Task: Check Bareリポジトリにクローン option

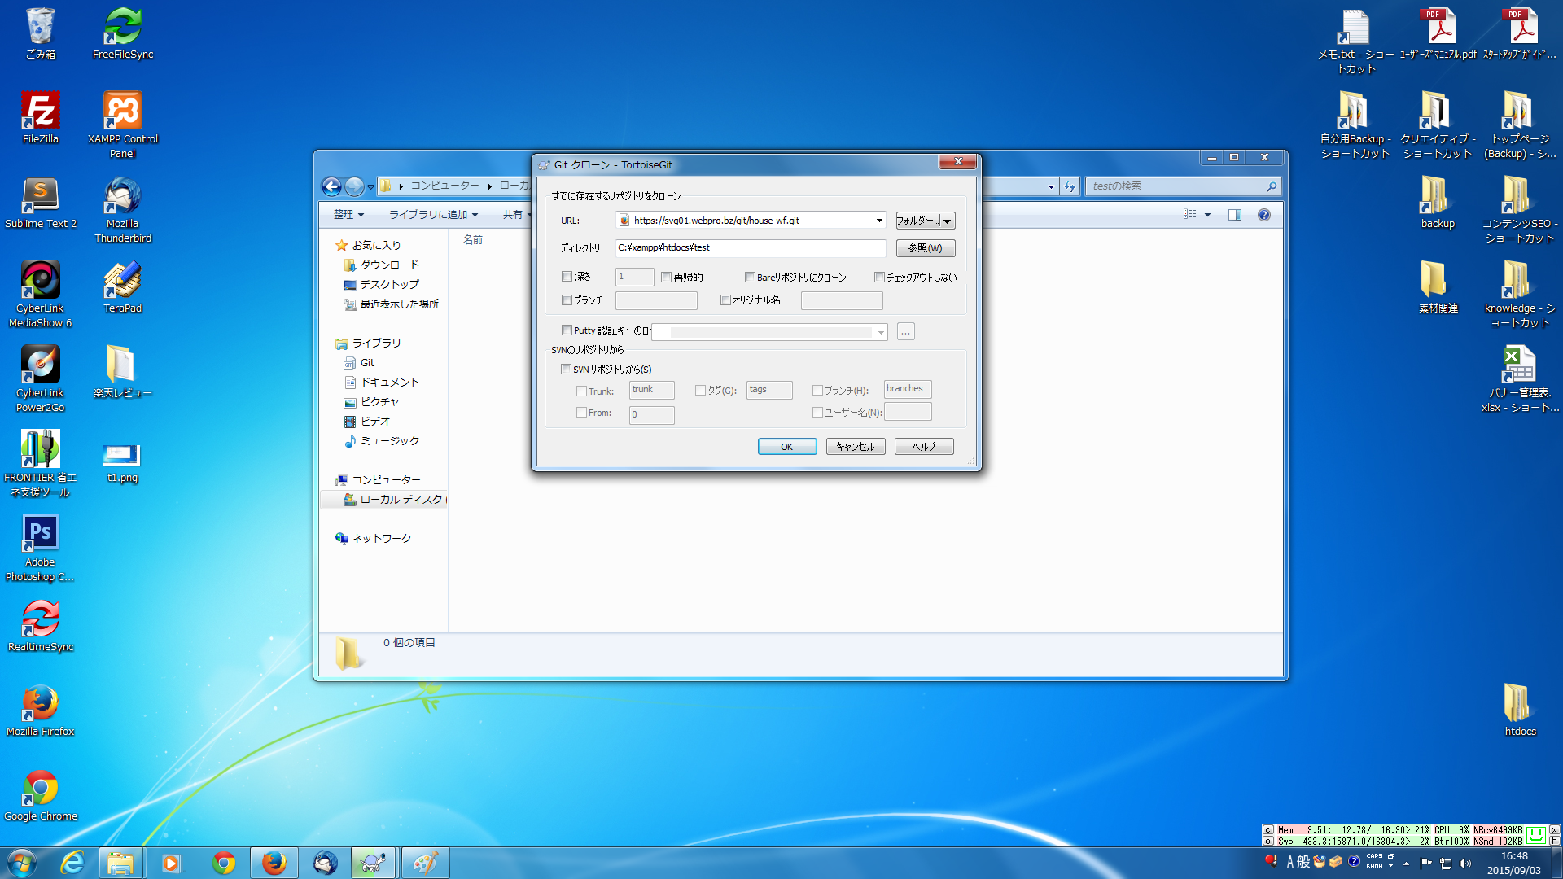Action: [x=750, y=278]
